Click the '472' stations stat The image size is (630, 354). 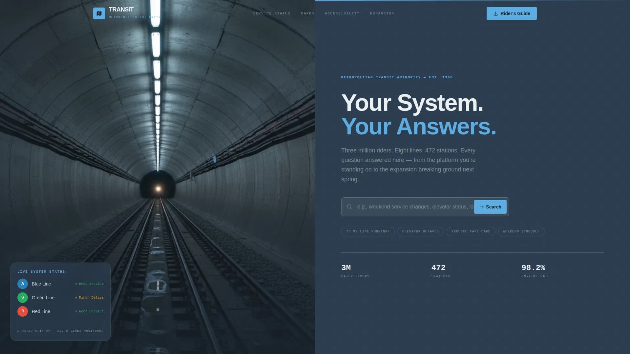pos(438,268)
